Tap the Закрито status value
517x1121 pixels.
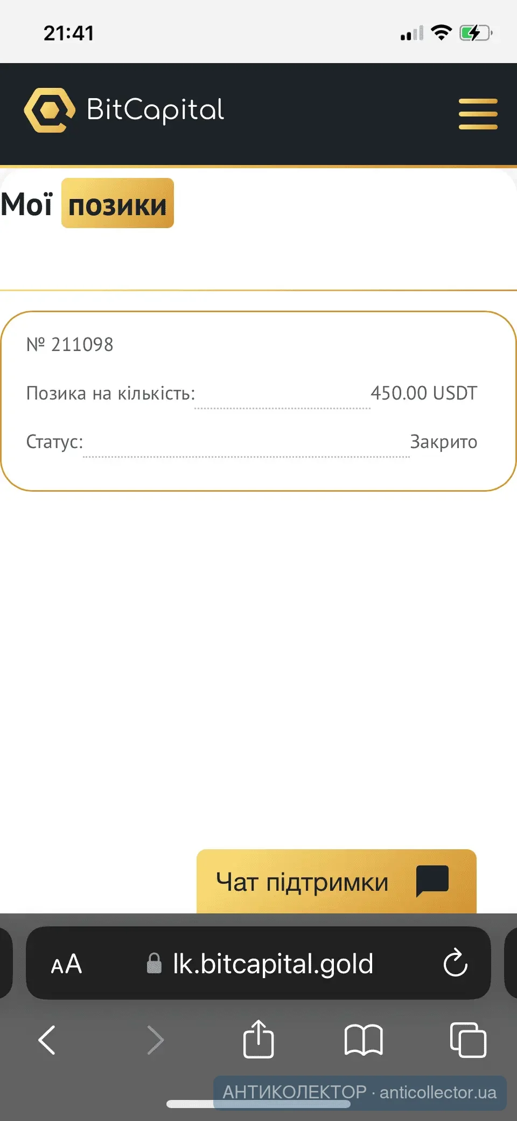[443, 442]
